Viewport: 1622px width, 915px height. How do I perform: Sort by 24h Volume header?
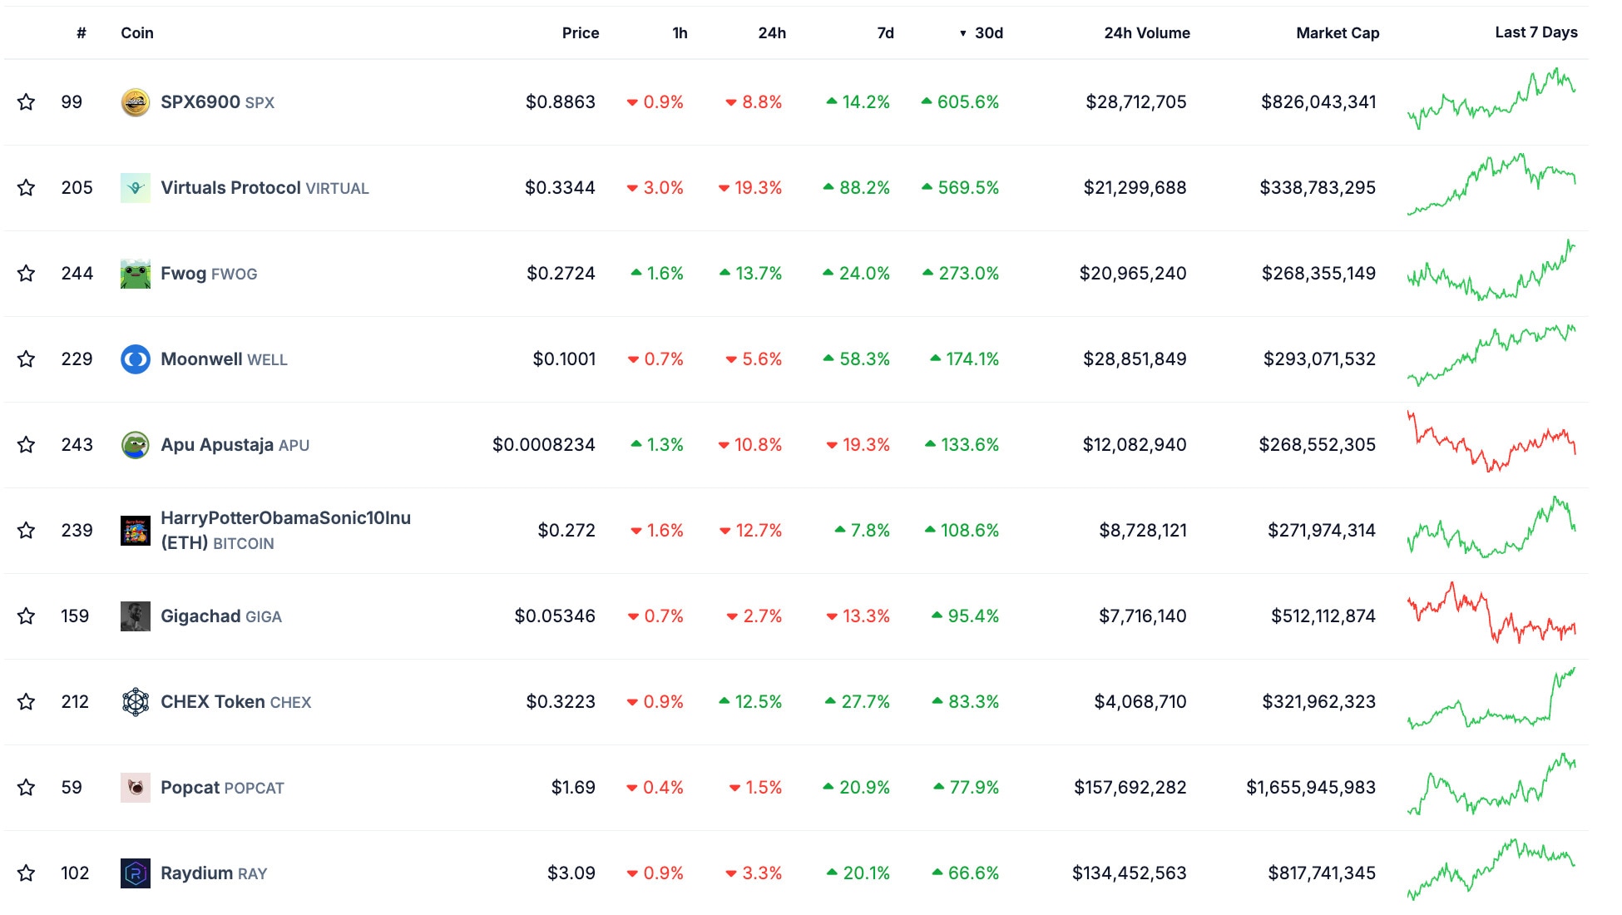point(1147,33)
